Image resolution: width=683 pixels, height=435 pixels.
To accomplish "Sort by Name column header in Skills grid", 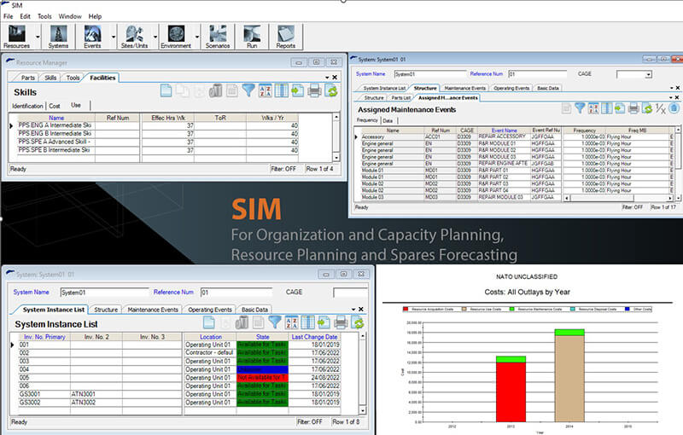I will [56, 118].
